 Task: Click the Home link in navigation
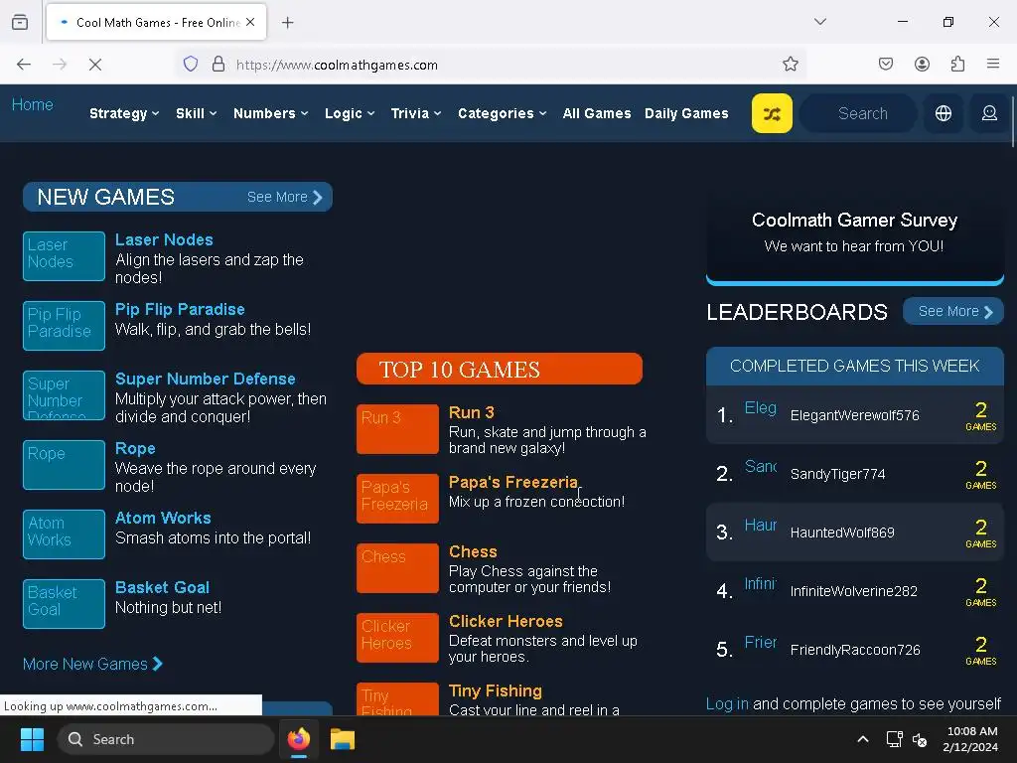tap(33, 104)
